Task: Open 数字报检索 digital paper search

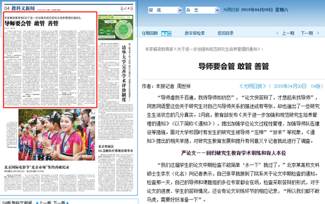Action: tap(194, 33)
